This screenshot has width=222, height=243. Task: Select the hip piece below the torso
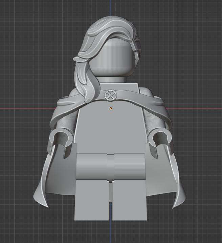coord(111,167)
